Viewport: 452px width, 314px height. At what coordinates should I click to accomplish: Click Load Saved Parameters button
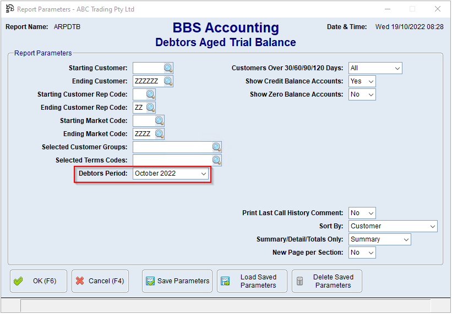[252, 281]
